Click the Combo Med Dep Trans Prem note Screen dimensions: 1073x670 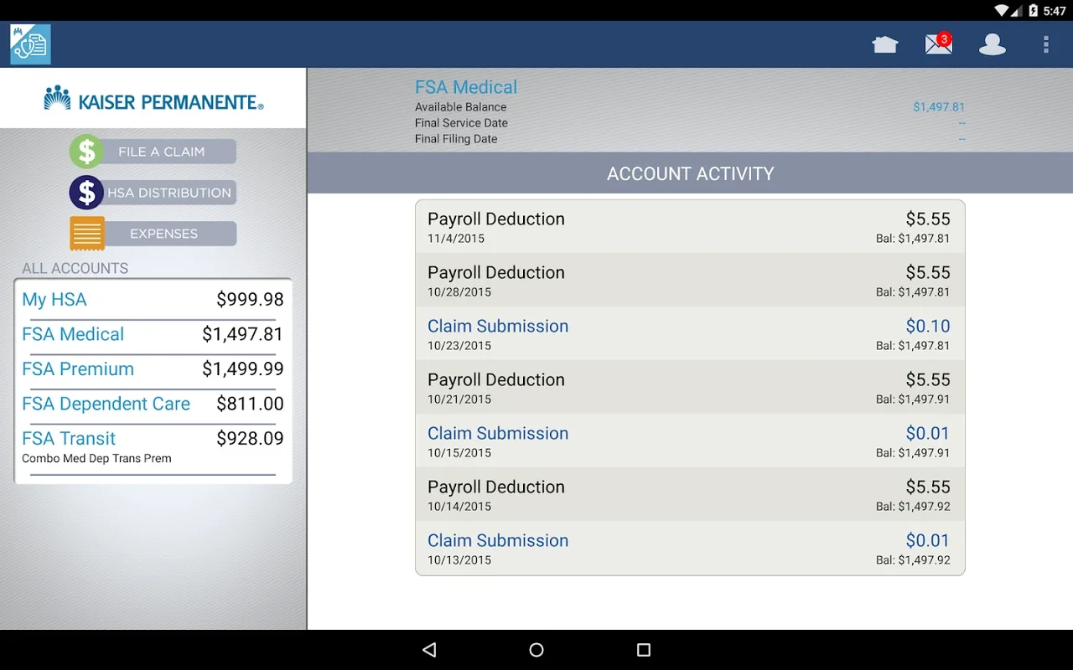(x=96, y=458)
